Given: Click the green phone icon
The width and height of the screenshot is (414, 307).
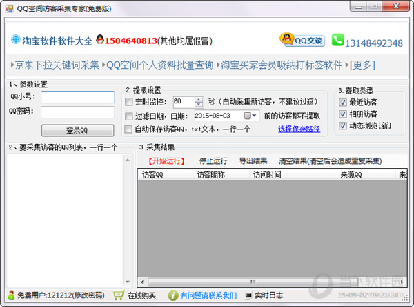Looking at the screenshot, I should tap(337, 41).
